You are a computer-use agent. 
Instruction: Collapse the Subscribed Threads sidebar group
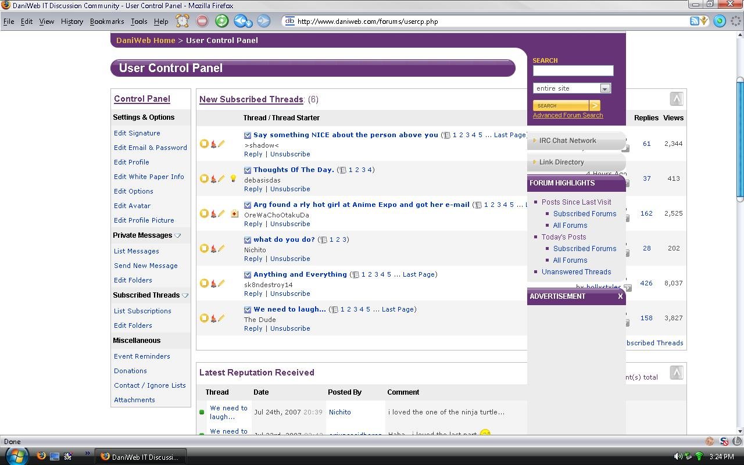185,296
